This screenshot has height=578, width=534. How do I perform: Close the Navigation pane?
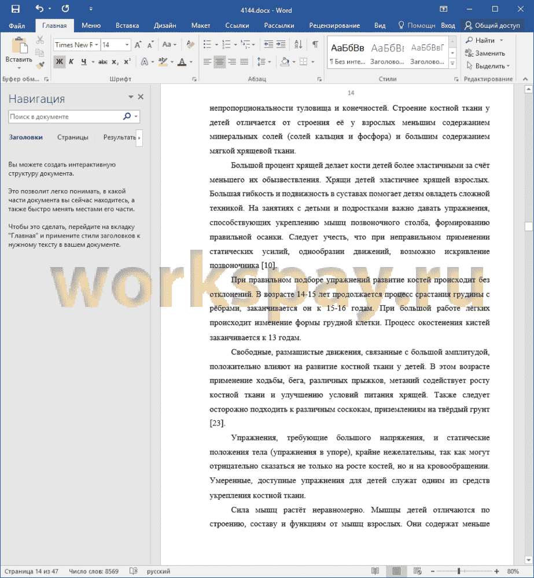(x=141, y=97)
